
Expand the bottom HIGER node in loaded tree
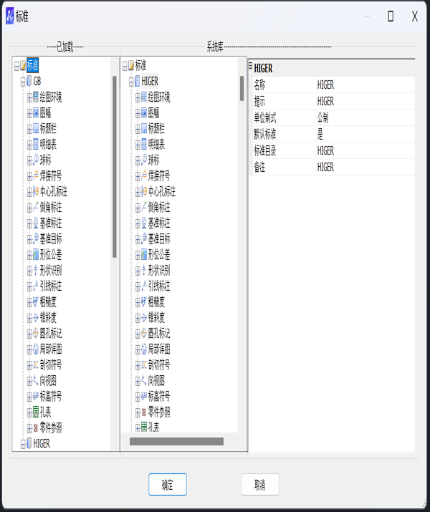pyautogui.click(x=23, y=444)
